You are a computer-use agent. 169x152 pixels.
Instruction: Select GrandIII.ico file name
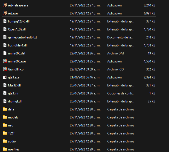(16, 69)
